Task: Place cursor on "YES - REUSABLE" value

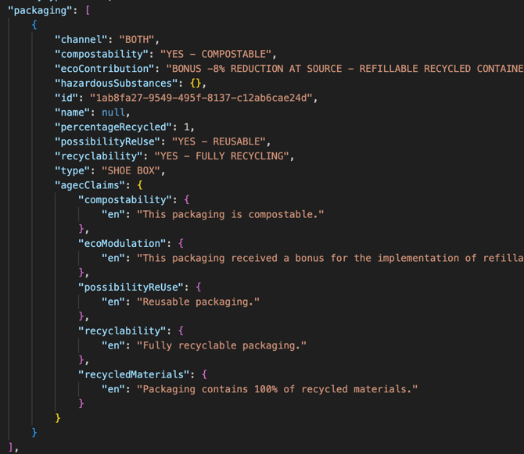Action: pos(220,141)
